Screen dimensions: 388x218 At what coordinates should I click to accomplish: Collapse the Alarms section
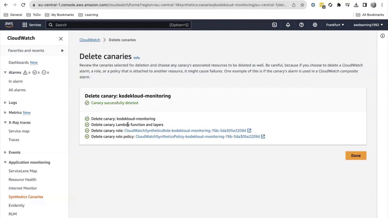[x=5, y=72]
